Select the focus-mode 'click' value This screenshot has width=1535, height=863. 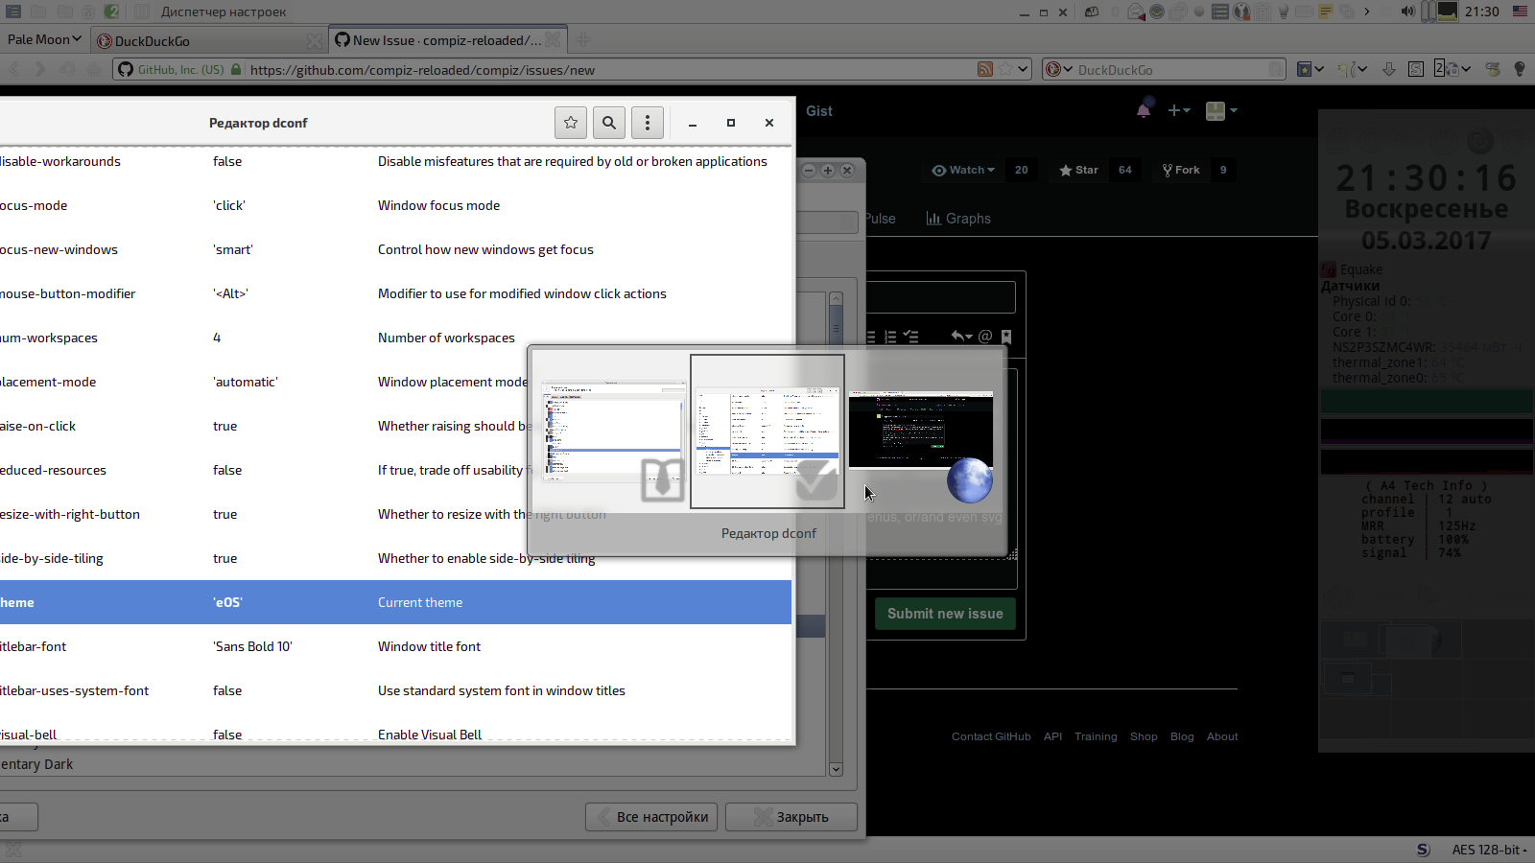(229, 205)
